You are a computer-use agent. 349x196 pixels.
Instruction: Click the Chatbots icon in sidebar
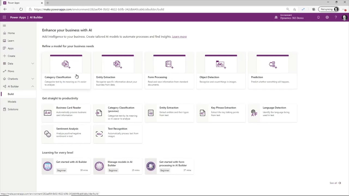coord(4,79)
